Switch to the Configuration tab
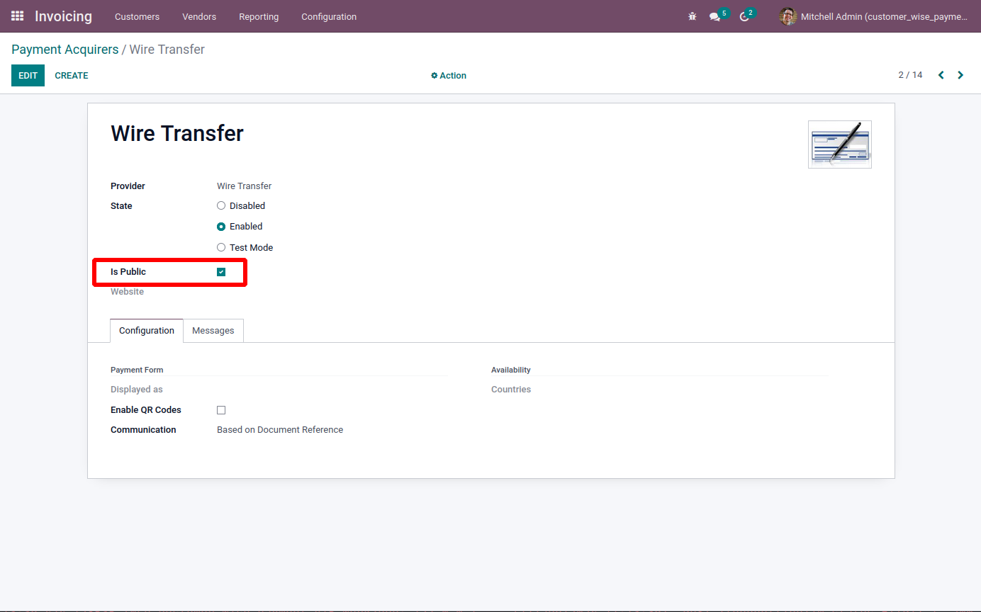 (x=147, y=331)
